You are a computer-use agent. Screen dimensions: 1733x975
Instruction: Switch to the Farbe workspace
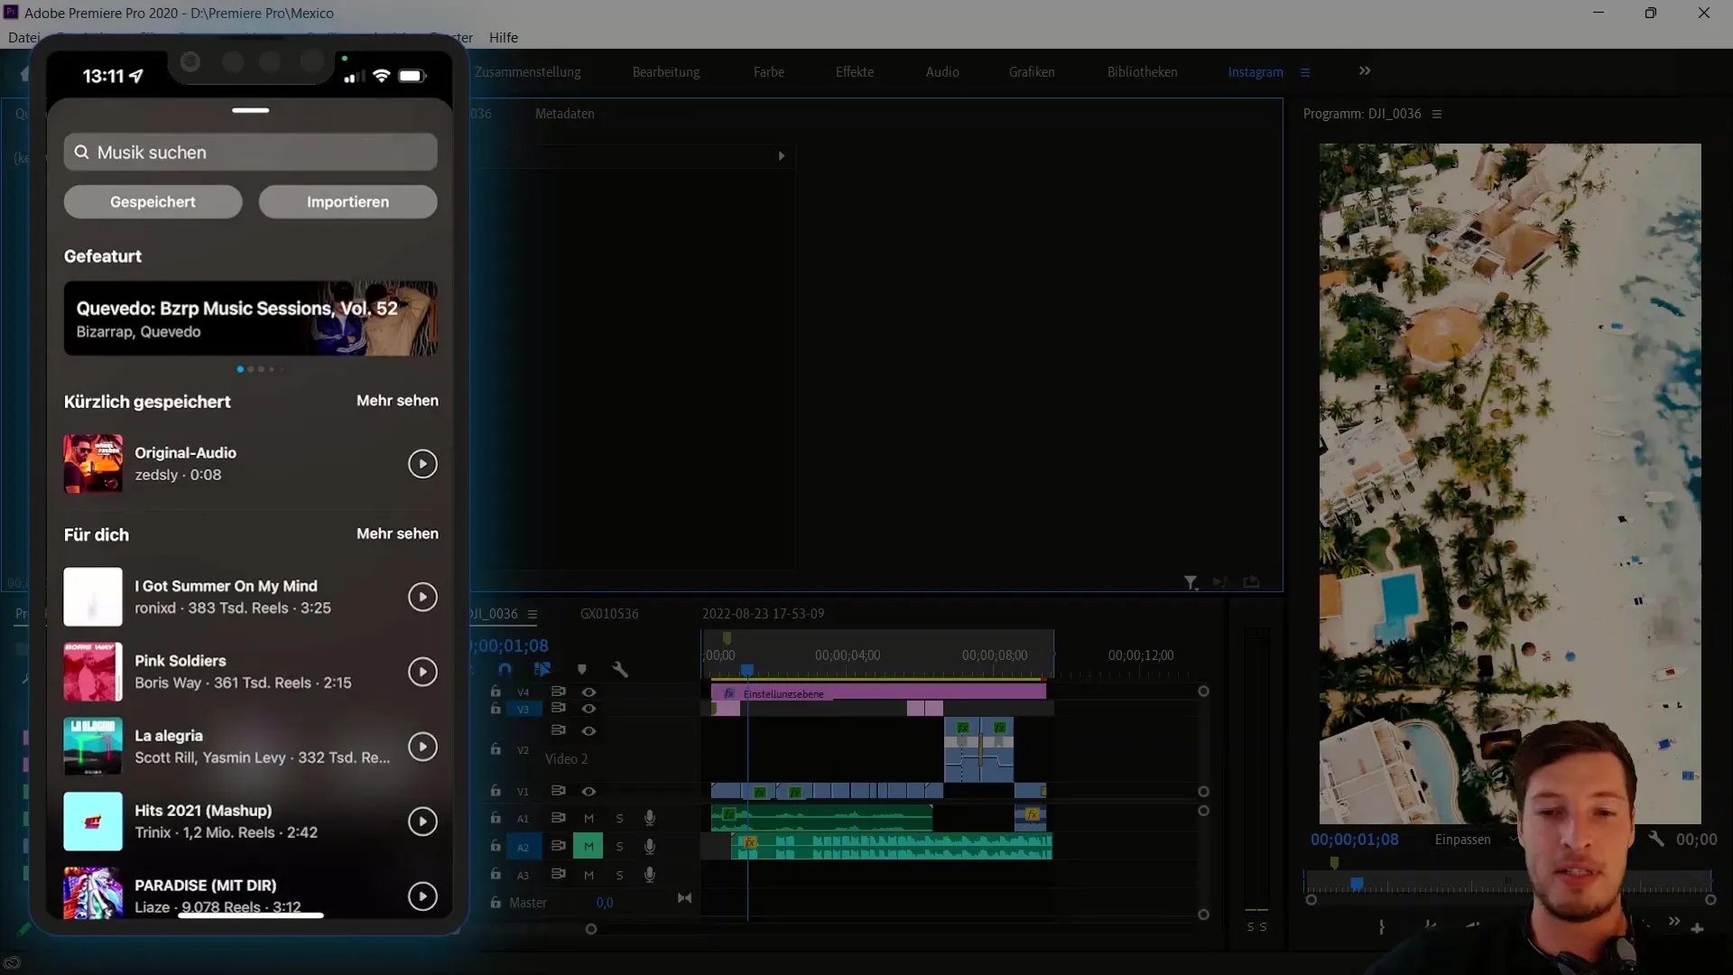769,72
